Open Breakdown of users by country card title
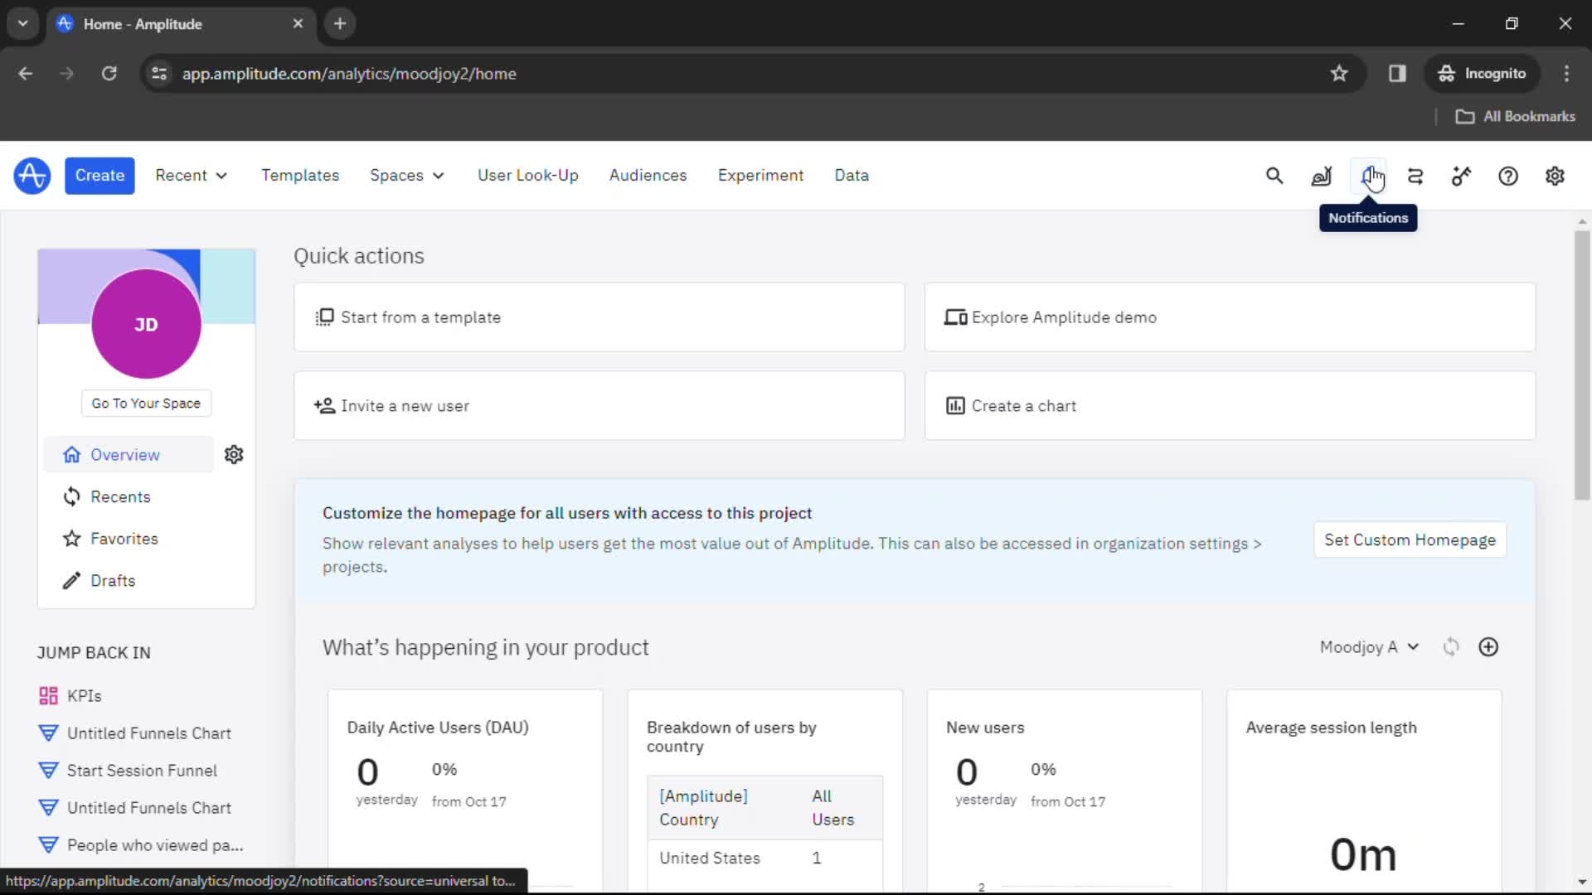This screenshot has height=895, width=1592. click(731, 737)
